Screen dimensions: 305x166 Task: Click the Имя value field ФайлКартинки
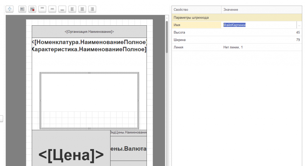(x=259, y=25)
